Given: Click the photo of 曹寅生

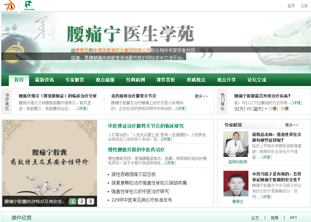Looking at the screenshot, I should [x=236, y=183].
